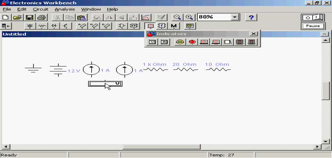Select the current source beside the 1 k Ohm resistor
Screen dimensions: 332x158
coord(125,70)
